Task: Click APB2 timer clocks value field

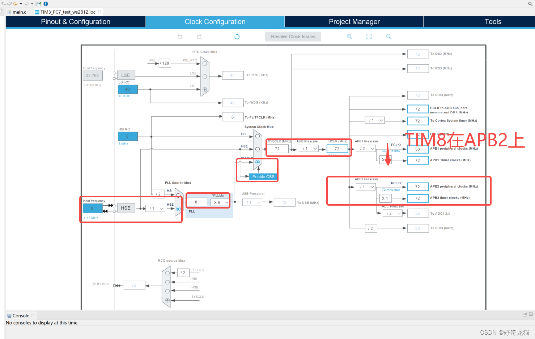Action: [x=418, y=198]
